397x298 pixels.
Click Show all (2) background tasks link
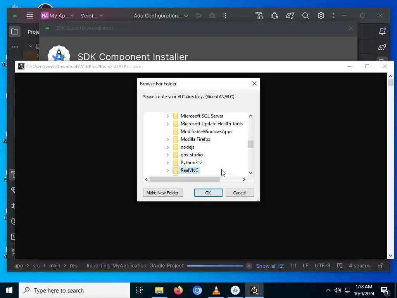point(270,266)
